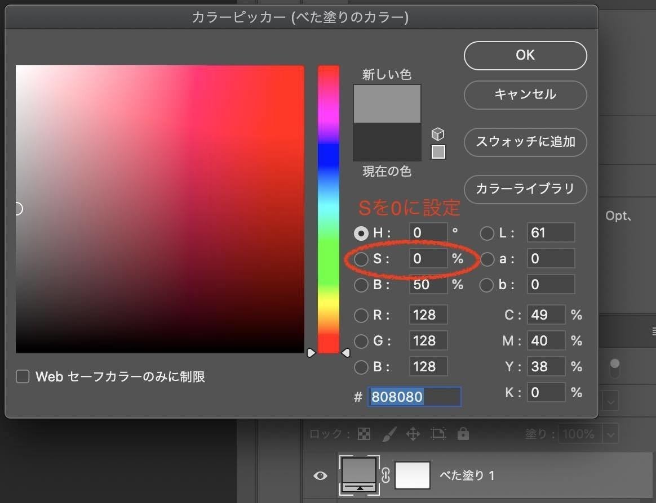Click the キャンセル button
The image size is (656, 503).
[525, 95]
